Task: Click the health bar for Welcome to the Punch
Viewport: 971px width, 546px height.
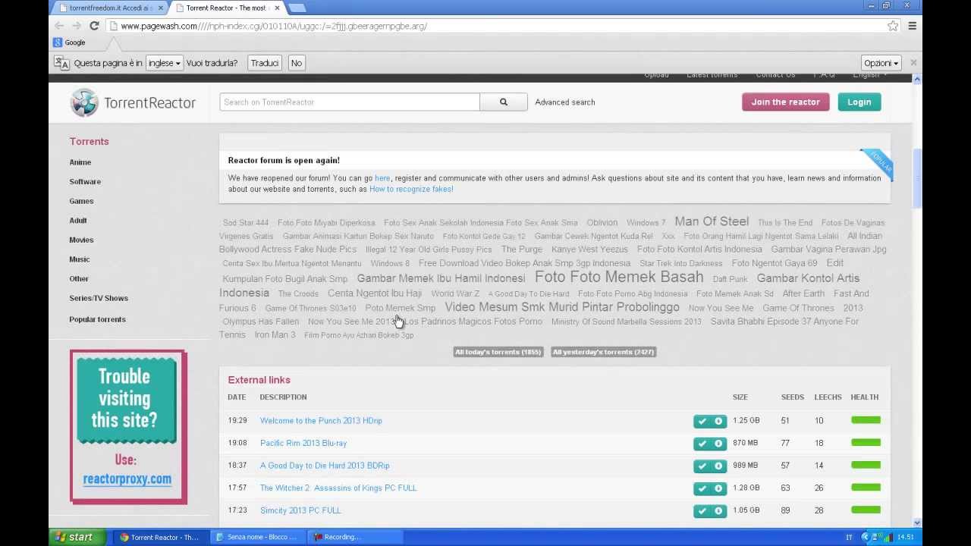Action: point(866,420)
